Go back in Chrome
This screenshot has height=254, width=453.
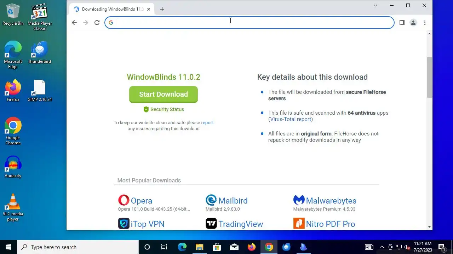[x=74, y=23]
